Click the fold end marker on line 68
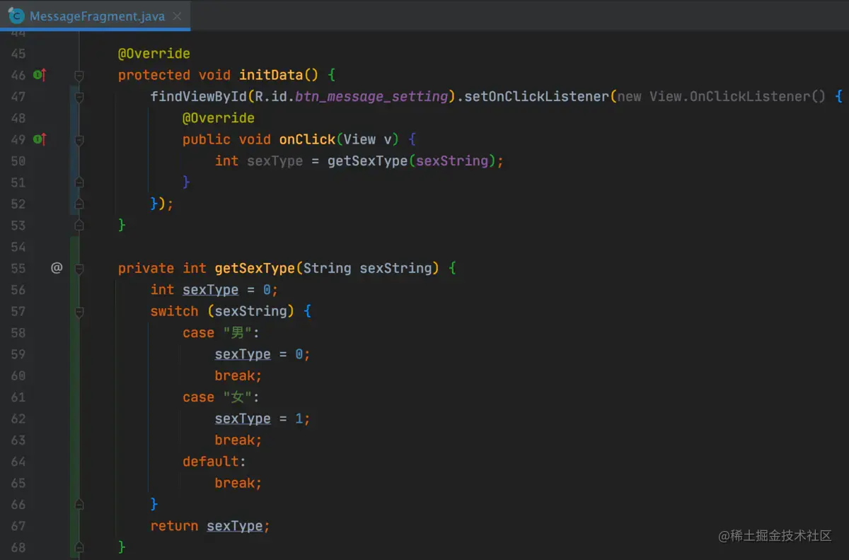 (x=79, y=547)
